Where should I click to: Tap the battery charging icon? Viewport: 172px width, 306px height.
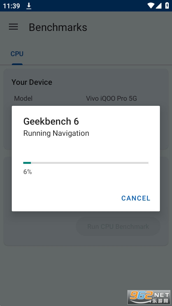coord(167,6)
